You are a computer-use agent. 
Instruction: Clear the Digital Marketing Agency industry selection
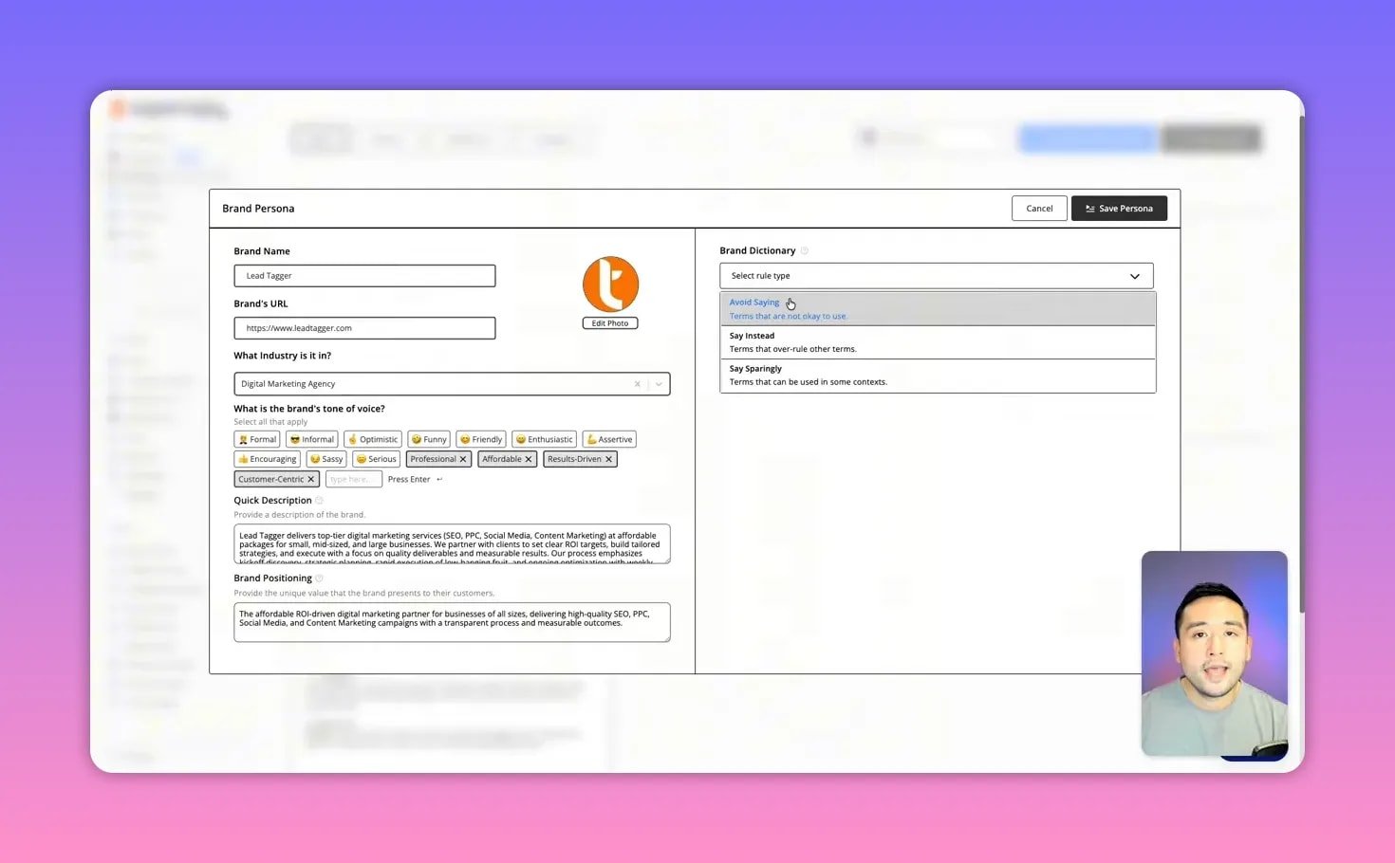point(637,383)
